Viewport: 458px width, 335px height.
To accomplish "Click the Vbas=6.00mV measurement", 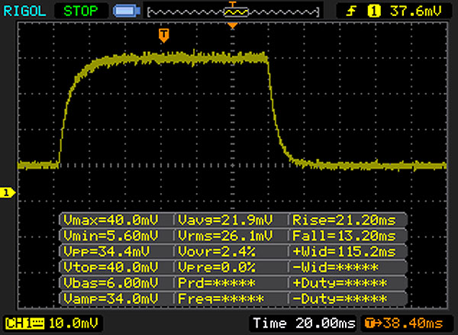I will point(111,283).
